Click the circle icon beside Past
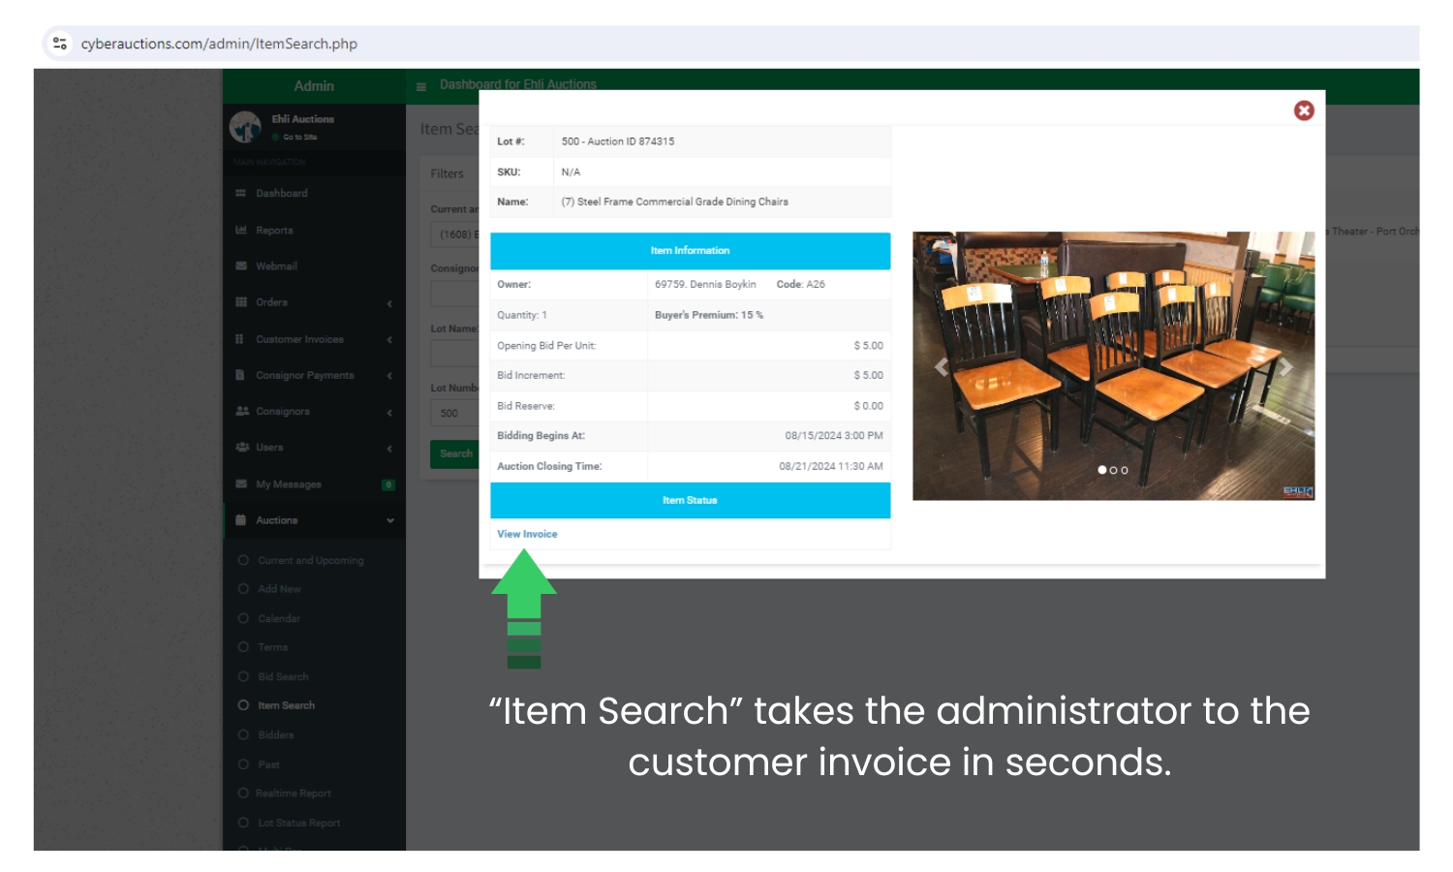 (243, 764)
